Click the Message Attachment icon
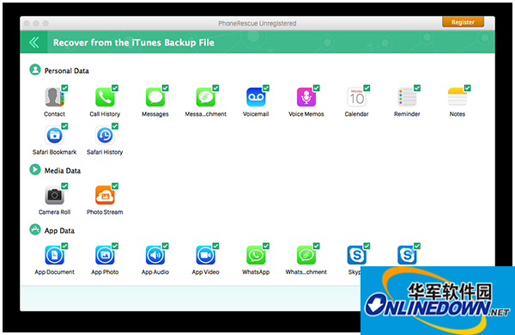Image resolution: width=515 pixels, height=335 pixels. pos(205,97)
